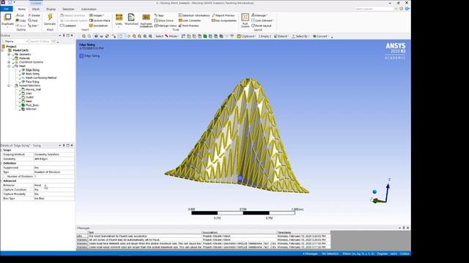Screen dimensions: 469x263
Task: Select Fluid_Body named selection
Action: coord(32,105)
